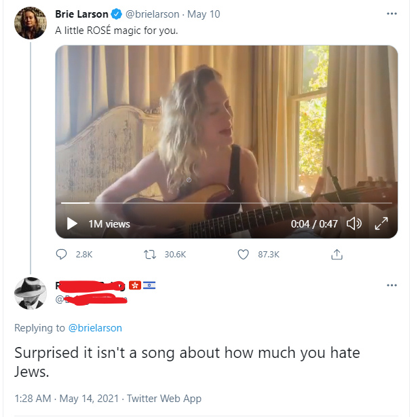Viewport: 416px width, 417px height.
Task: Click the reply icon showing 2.8K
Action: [x=62, y=254]
